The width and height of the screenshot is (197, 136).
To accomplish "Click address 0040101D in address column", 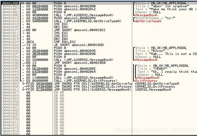I will 10,24.
